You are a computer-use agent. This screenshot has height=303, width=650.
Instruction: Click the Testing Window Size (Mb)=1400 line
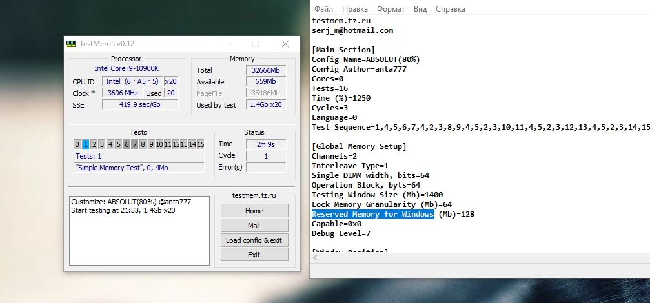tap(377, 195)
